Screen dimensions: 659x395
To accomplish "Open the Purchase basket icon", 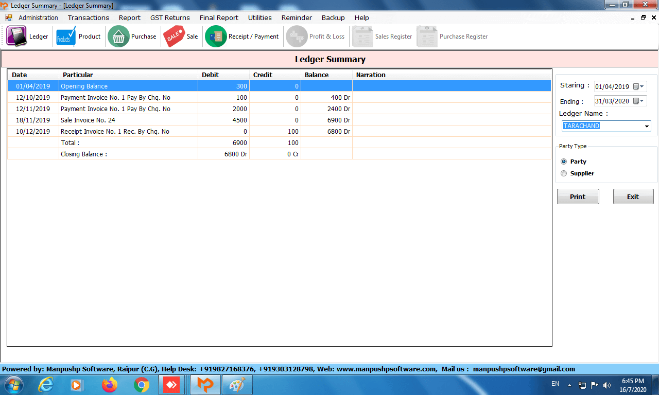I will [x=118, y=37].
